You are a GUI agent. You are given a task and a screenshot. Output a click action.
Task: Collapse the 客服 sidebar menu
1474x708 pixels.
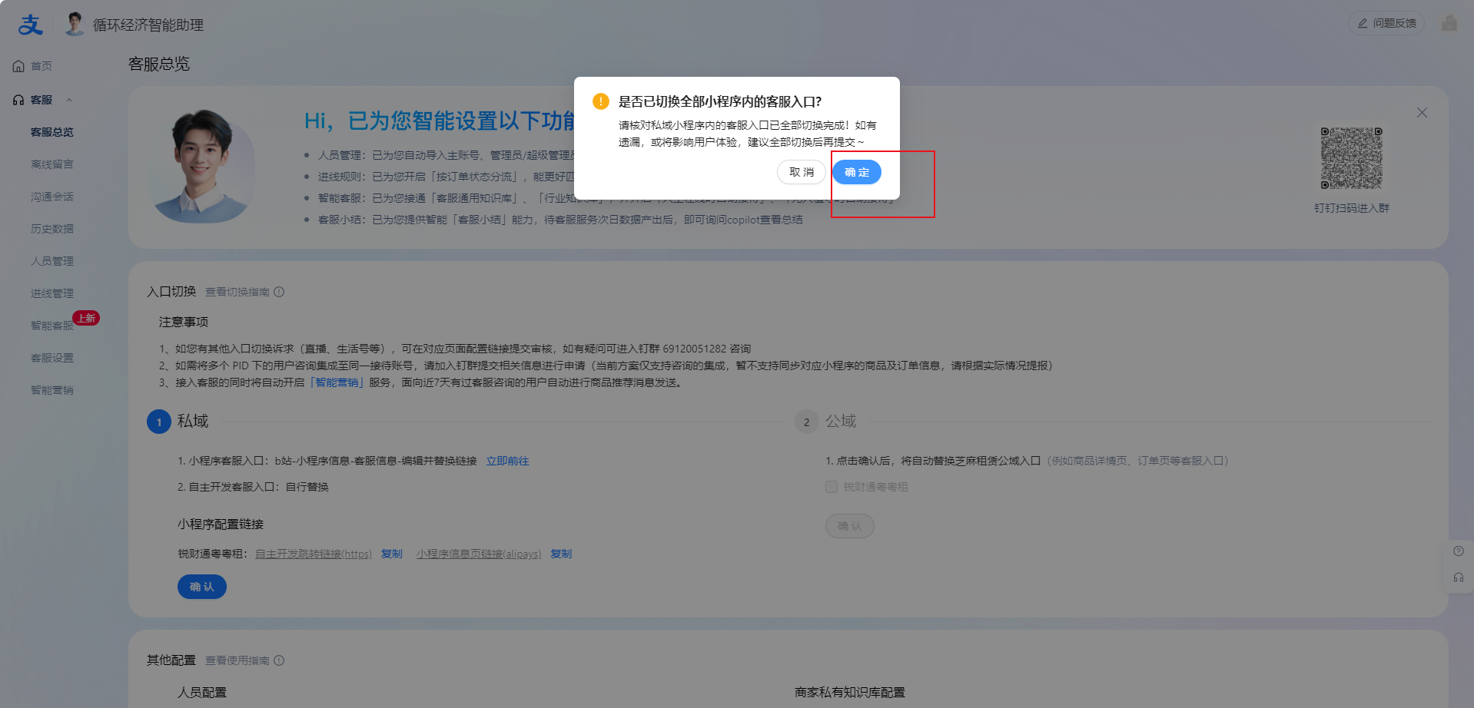(69, 101)
